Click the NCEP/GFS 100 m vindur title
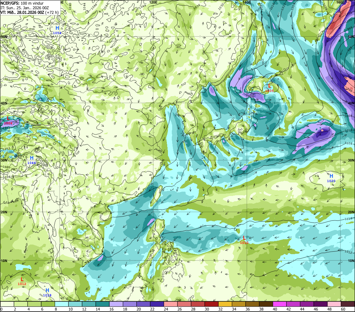355x312 pixels. [x=22, y=3]
